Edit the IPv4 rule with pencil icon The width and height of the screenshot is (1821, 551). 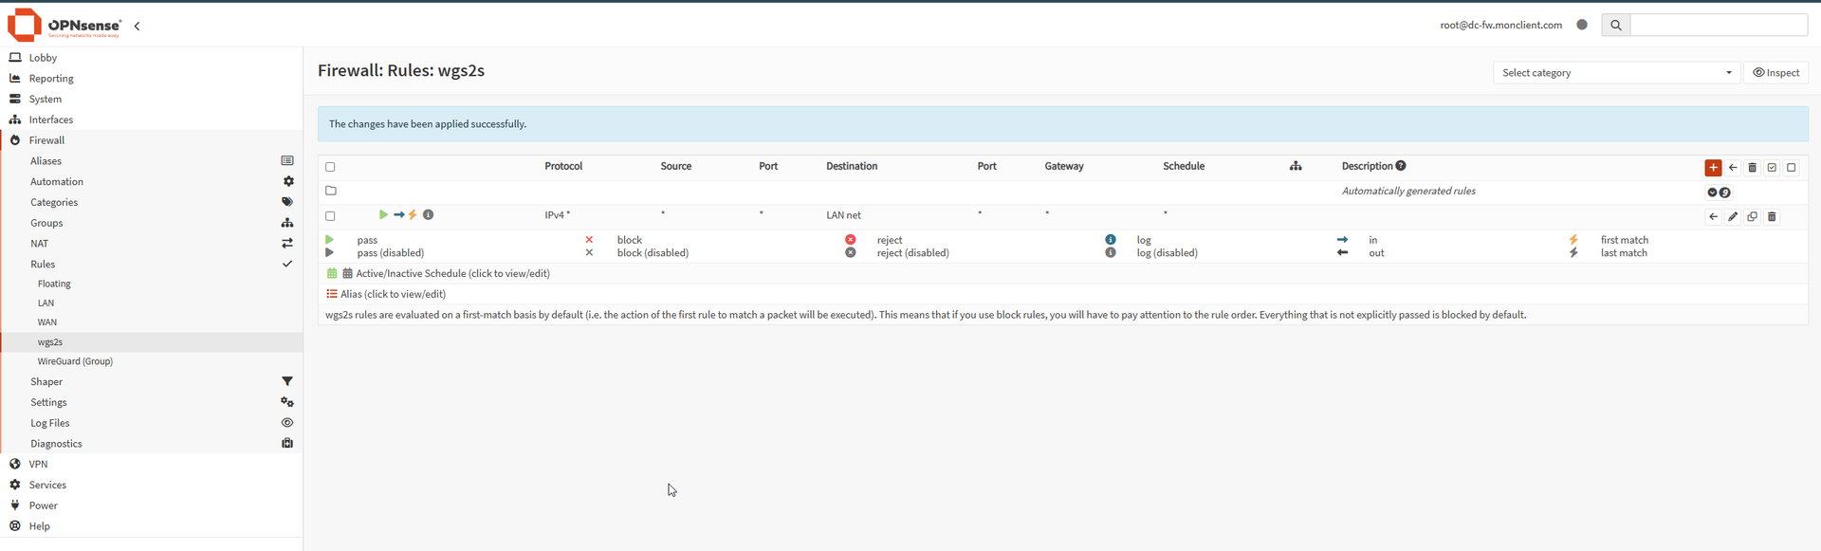pyautogui.click(x=1733, y=217)
